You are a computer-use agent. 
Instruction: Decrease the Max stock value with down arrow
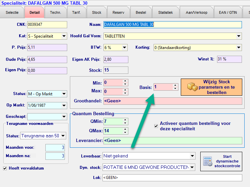click(125, 93)
